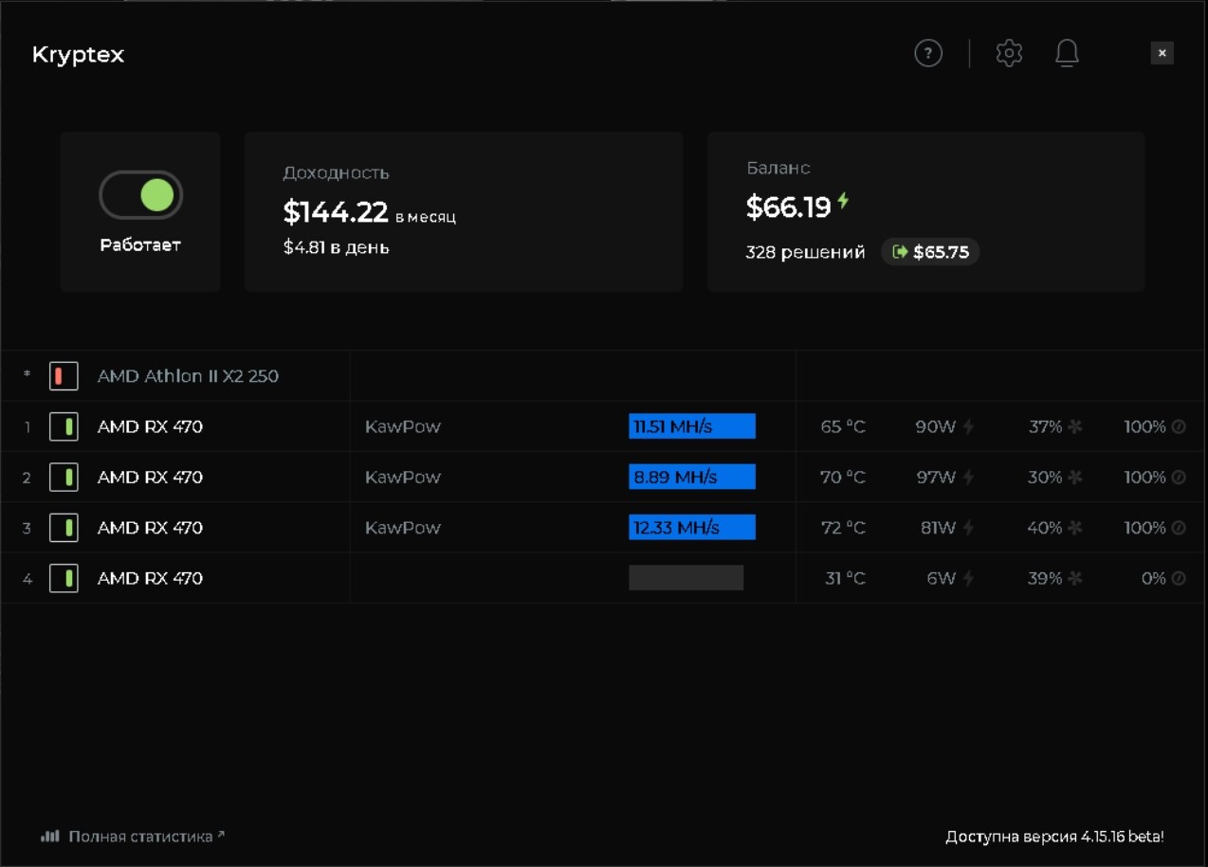Click the fan icon next to 37%
Image resolution: width=1208 pixels, height=867 pixels.
[x=1074, y=426]
